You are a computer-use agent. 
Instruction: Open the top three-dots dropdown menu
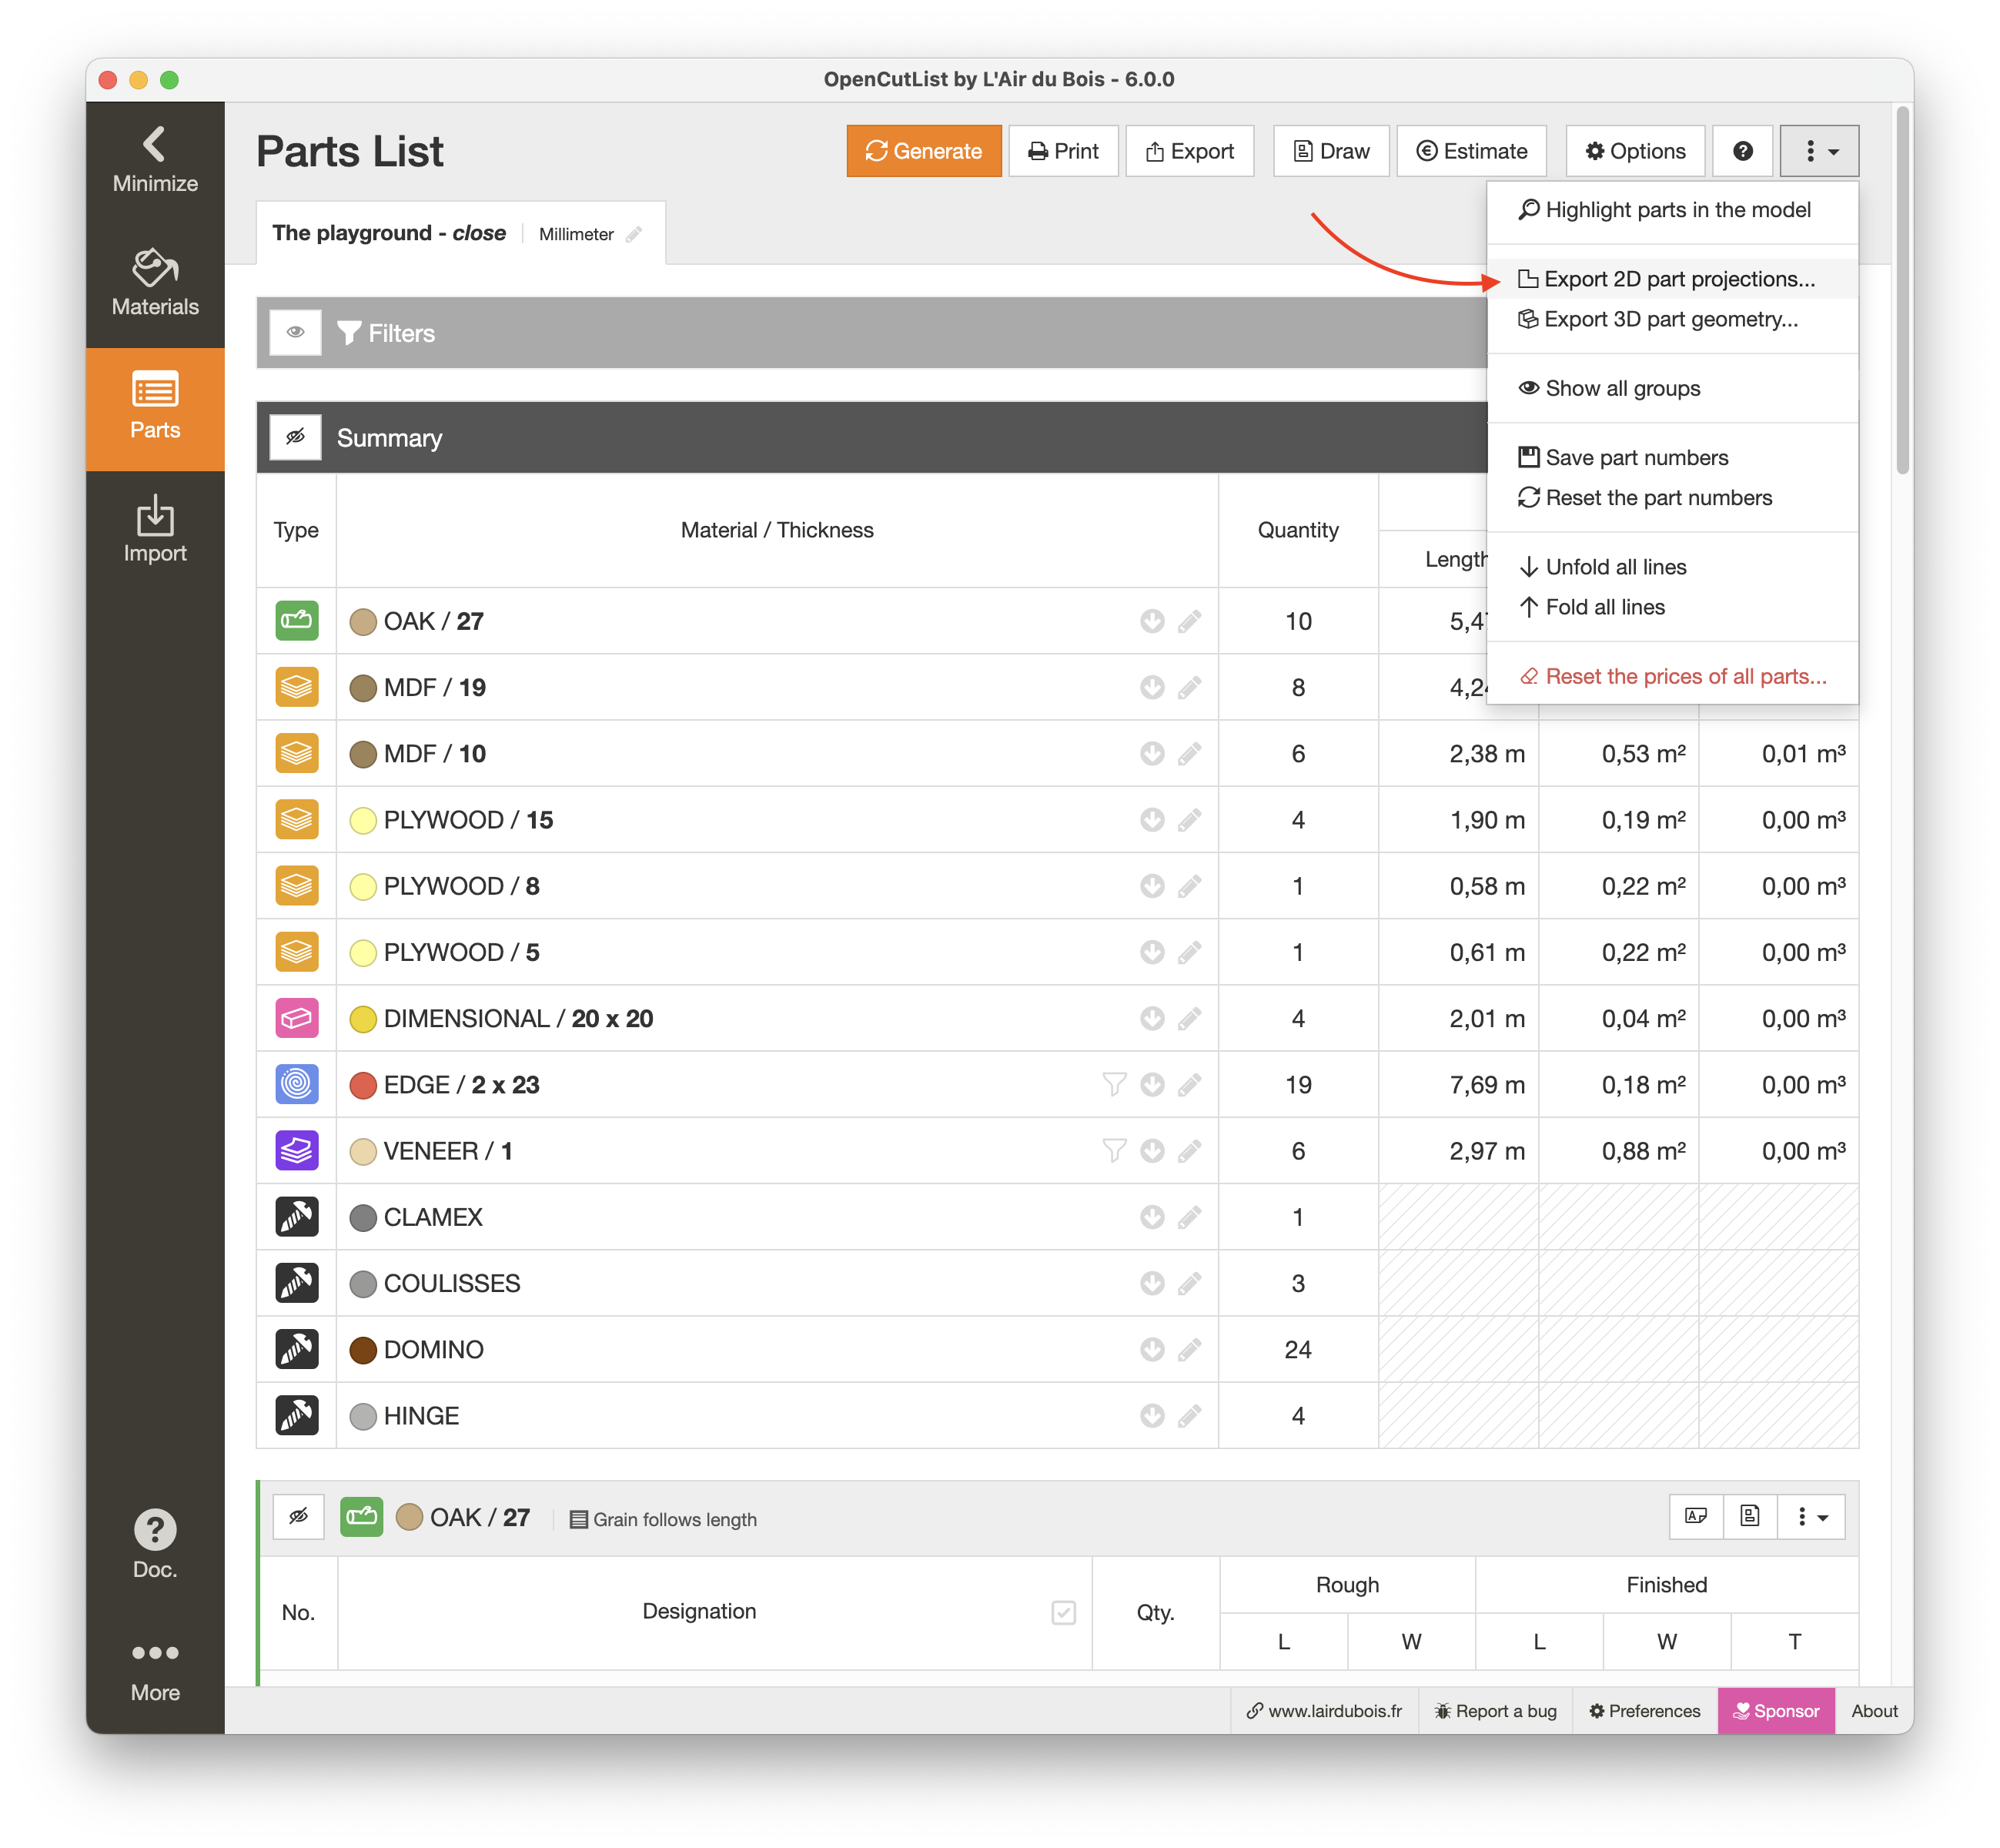coord(1819,151)
